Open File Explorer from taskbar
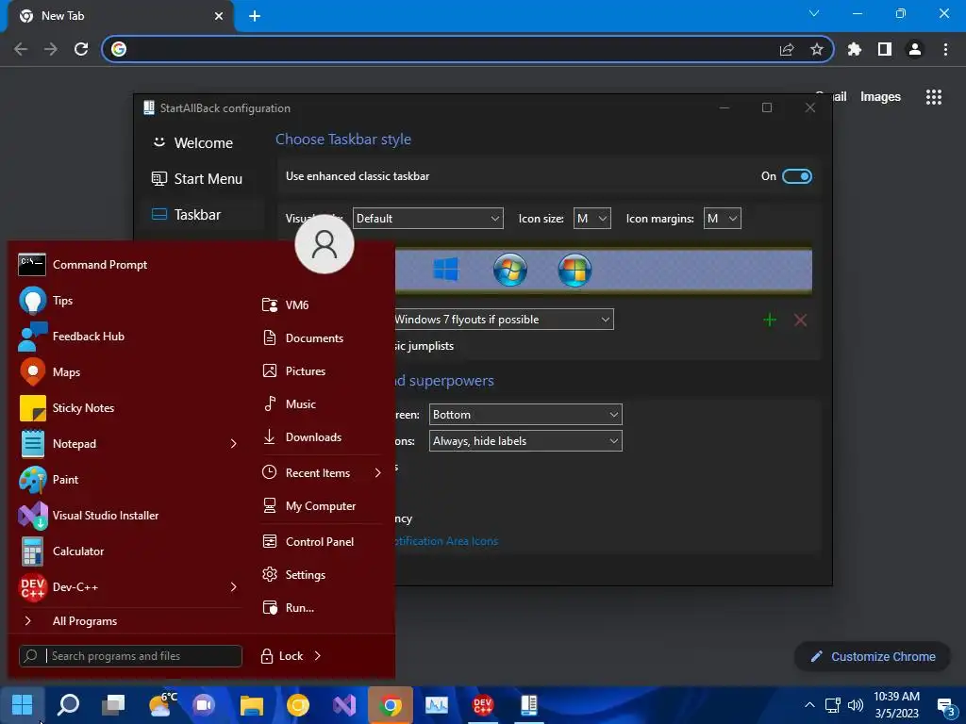 [x=251, y=705]
